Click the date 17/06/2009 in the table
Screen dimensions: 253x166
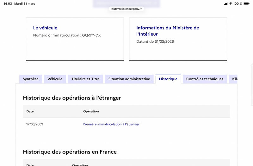[35, 124]
